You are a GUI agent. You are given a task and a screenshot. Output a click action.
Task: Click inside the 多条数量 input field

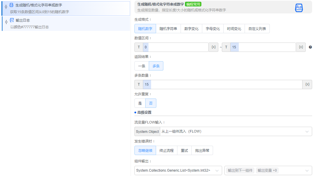tap(205, 84)
